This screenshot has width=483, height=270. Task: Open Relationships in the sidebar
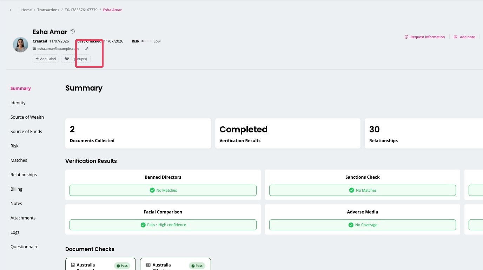tap(24, 175)
